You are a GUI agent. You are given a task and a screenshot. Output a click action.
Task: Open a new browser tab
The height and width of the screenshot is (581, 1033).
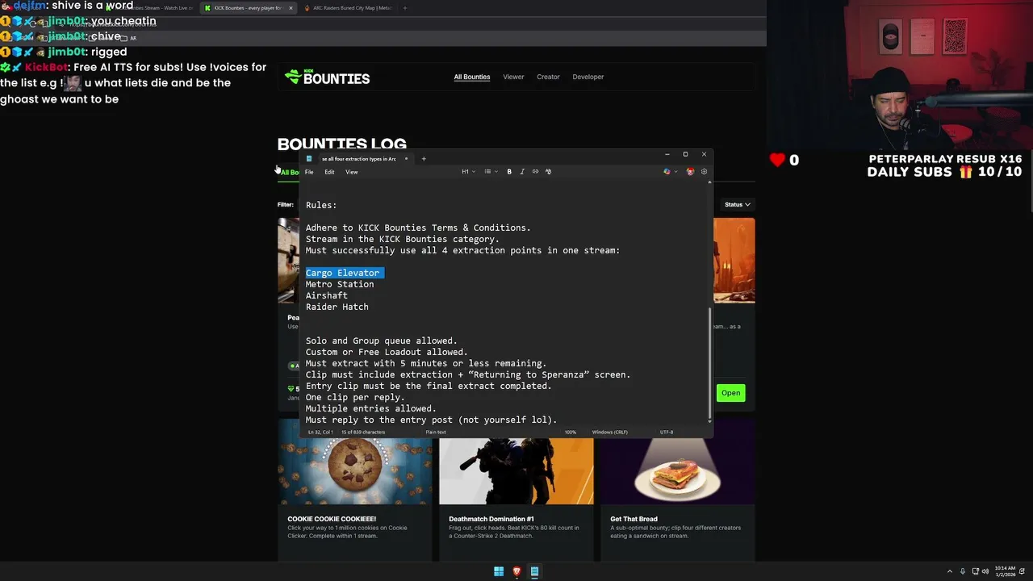coord(405,8)
